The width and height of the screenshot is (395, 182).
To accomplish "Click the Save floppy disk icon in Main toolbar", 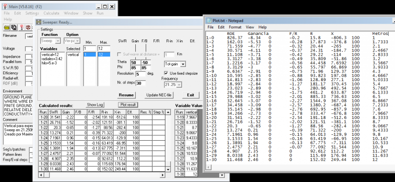I will pyautogui.click(x=14, y=27).
